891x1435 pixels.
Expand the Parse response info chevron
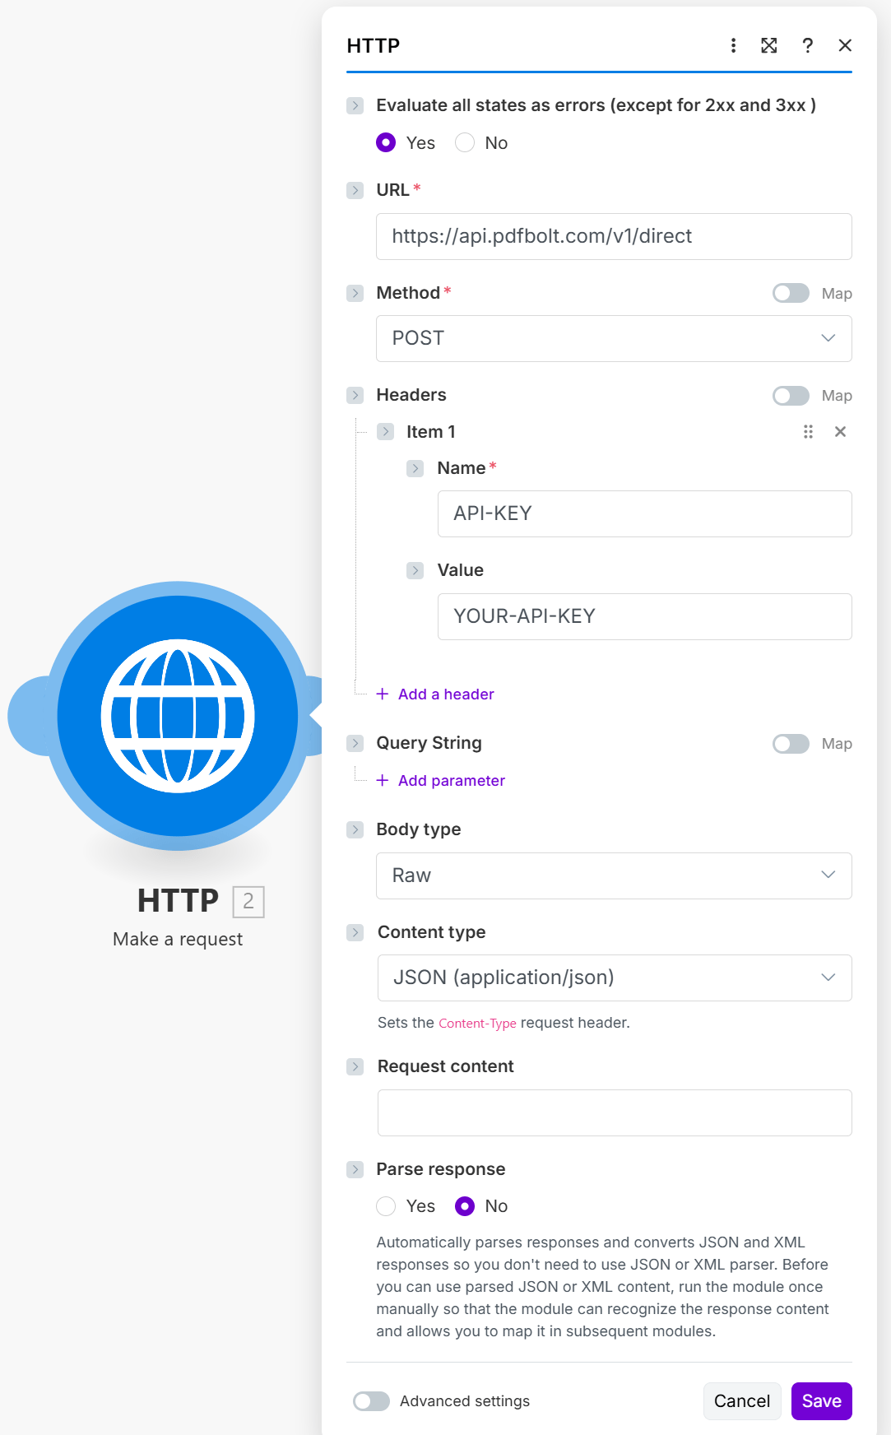355,1169
